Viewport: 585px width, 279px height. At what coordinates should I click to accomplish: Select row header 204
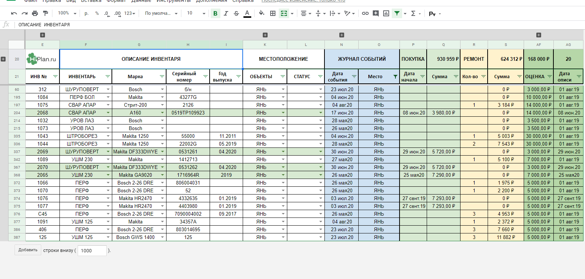tap(17, 113)
